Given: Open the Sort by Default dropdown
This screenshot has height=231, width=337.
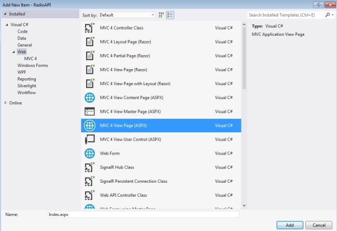Looking at the screenshot, I should pos(127,15).
